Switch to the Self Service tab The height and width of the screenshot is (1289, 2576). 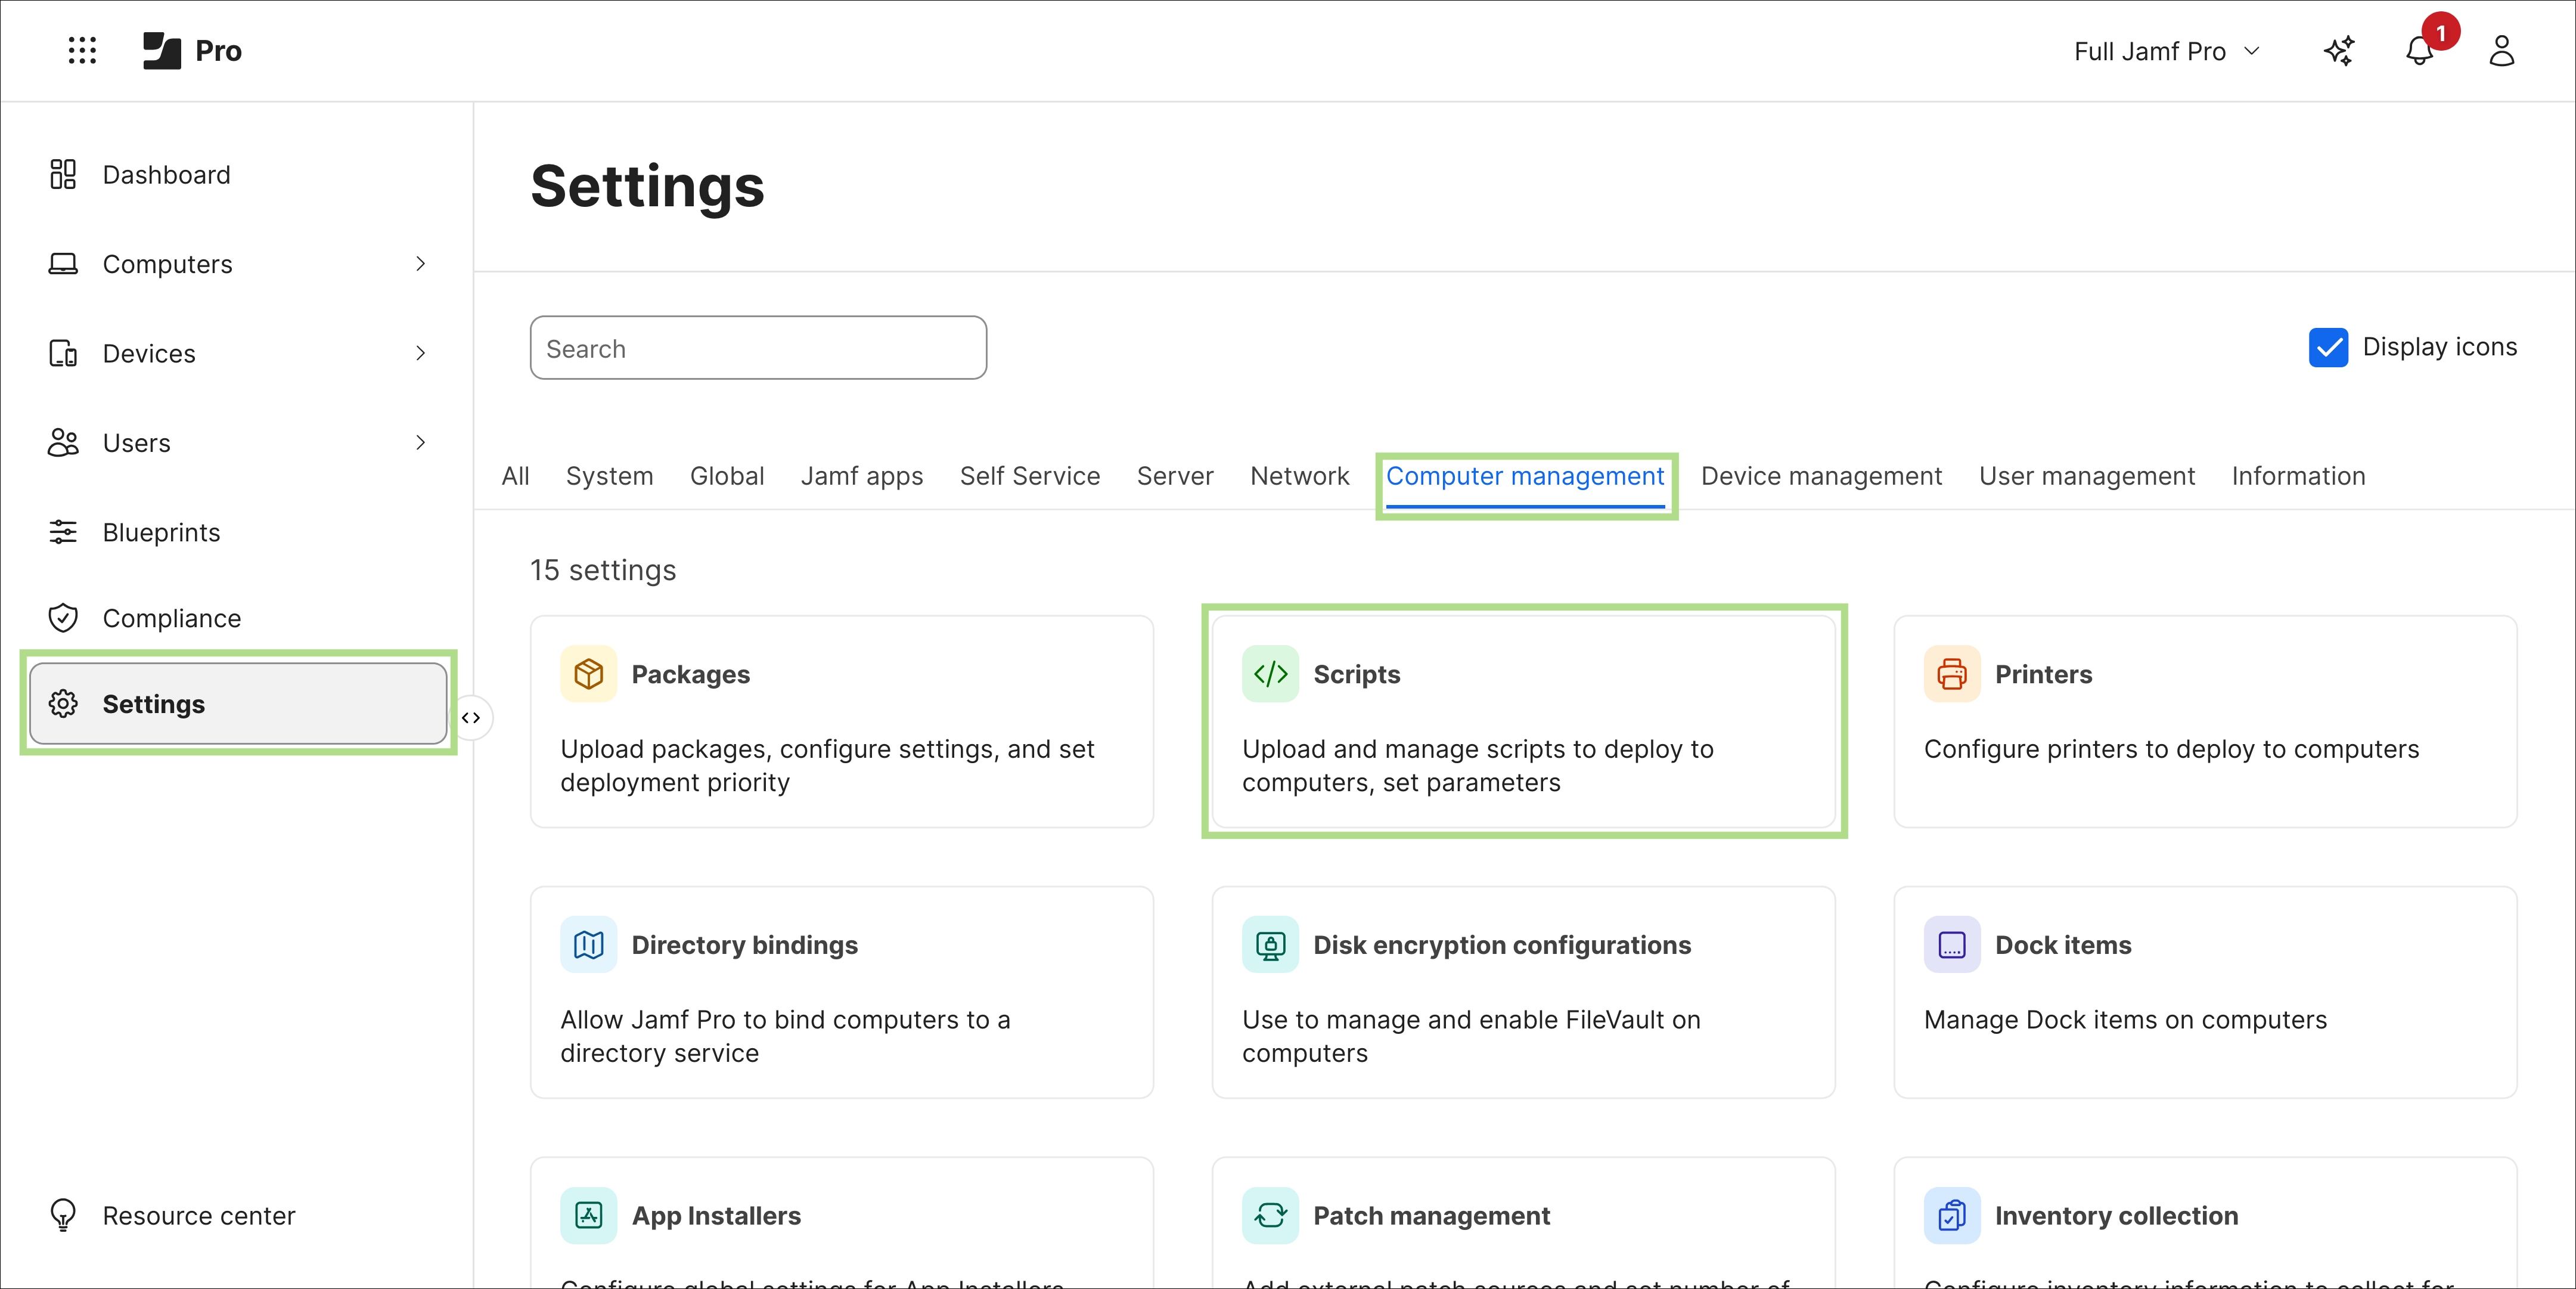(x=1030, y=476)
